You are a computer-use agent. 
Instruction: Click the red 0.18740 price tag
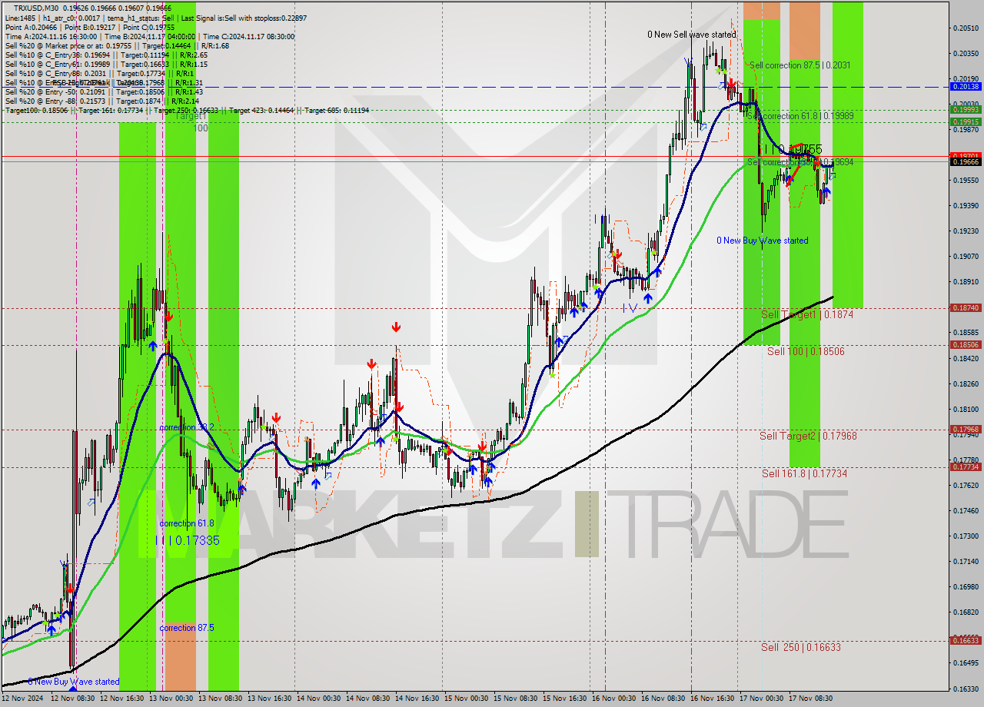pos(966,307)
